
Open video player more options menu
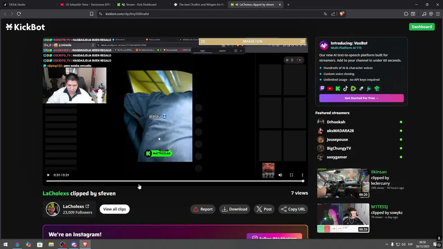pos(302,175)
